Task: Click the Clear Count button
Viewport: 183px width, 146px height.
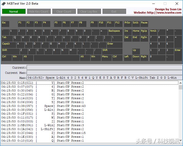Action: coord(64,12)
